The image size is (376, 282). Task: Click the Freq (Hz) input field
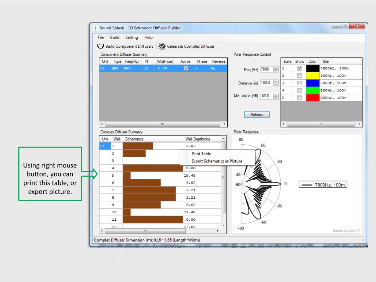(x=267, y=69)
